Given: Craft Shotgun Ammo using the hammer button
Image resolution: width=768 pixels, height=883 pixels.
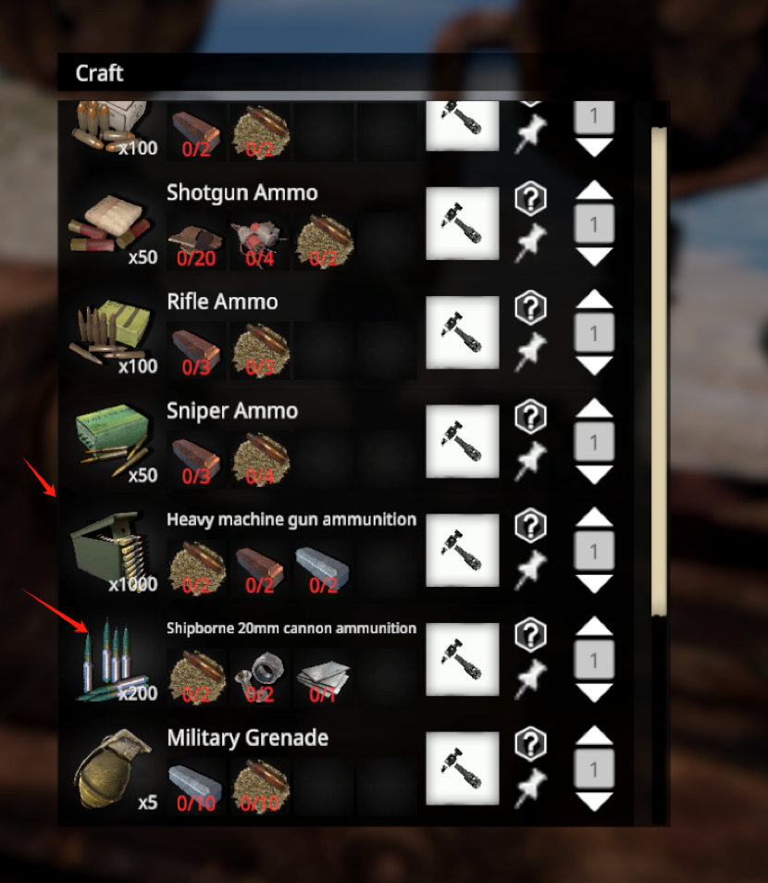Looking at the screenshot, I should [463, 224].
